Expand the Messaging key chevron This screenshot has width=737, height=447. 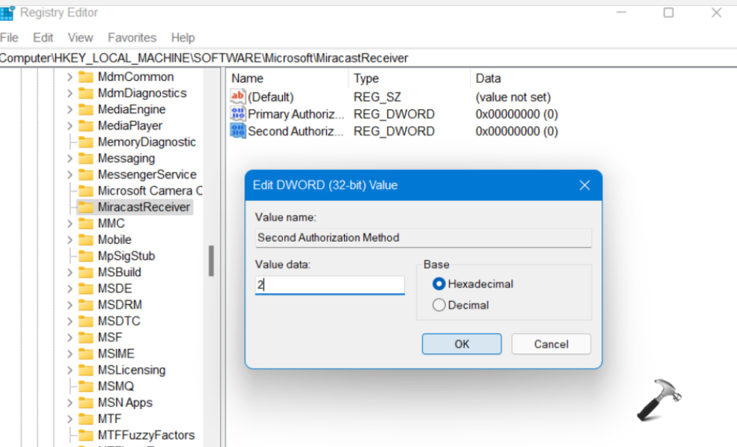click(x=69, y=158)
